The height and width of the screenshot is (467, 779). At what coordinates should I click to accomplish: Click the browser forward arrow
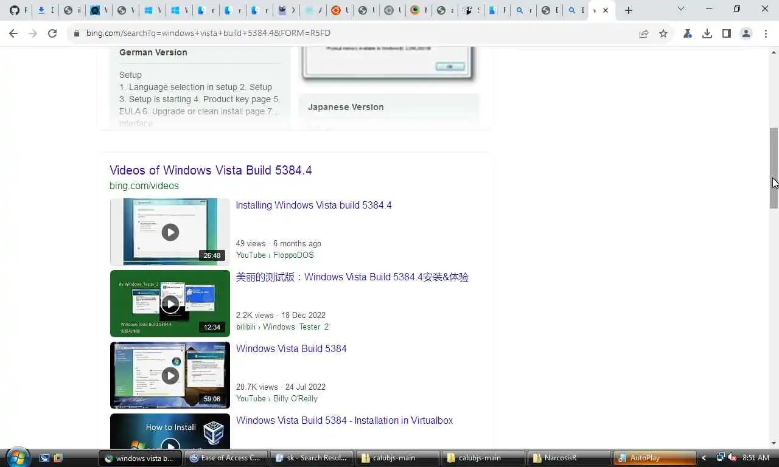[x=33, y=33]
